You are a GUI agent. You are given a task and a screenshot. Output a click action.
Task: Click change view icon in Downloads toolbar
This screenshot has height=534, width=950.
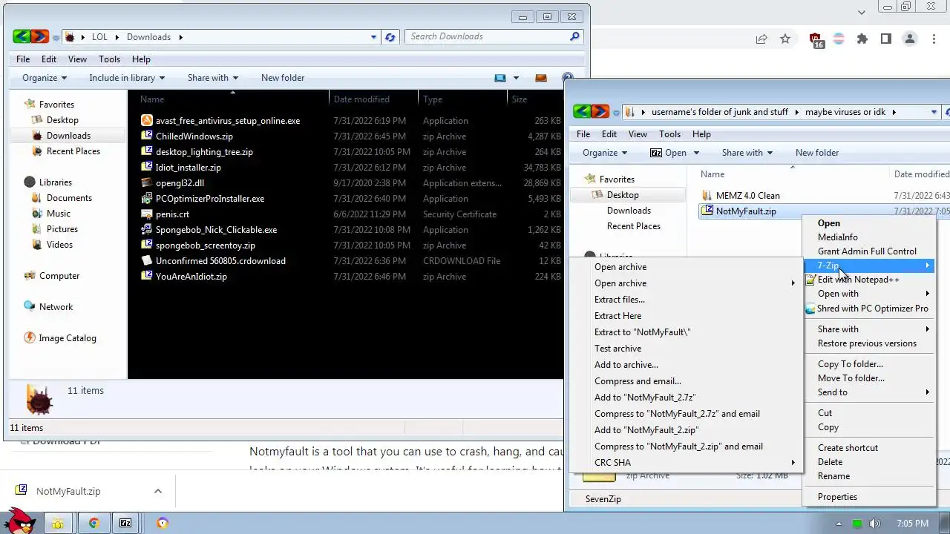pyautogui.click(x=500, y=78)
